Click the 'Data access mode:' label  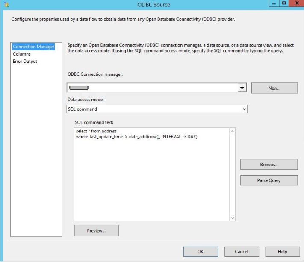coord(86,100)
